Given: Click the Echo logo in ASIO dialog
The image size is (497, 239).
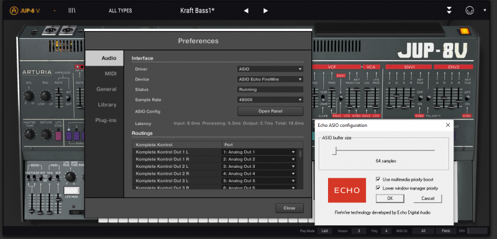Looking at the screenshot, I should click(347, 190).
